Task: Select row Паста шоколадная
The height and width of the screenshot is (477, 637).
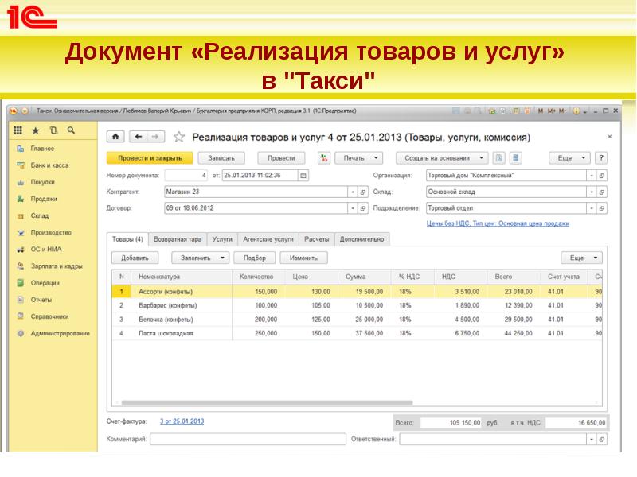Action: (x=357, y=333)
